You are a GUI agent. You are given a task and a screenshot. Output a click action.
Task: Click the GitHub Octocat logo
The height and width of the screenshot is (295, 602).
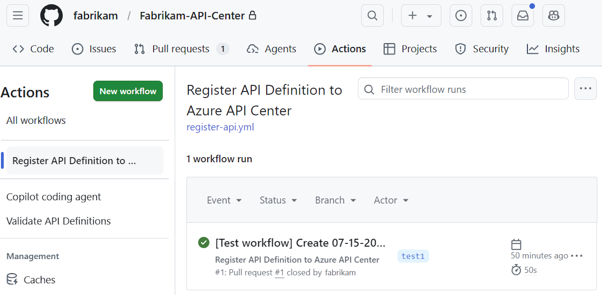[51, 15]
